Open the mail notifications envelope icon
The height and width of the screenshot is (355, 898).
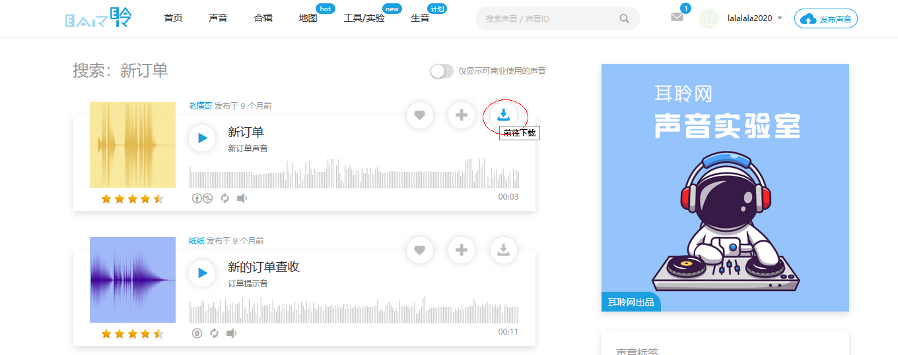pos(677,18)
